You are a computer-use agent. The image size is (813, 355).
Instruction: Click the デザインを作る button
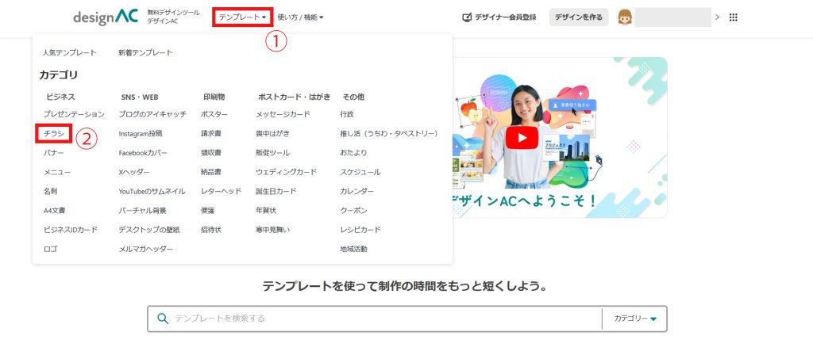[x=579, y=17]
